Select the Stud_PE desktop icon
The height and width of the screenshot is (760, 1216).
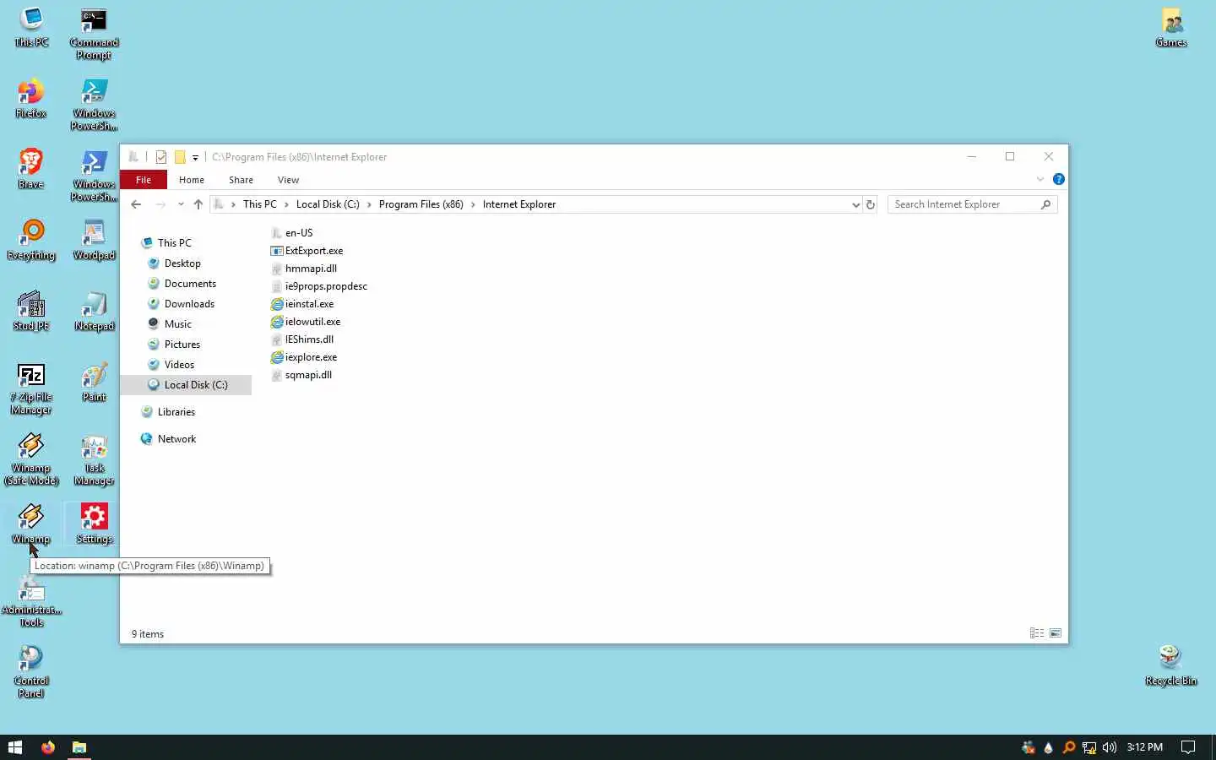tap(31, 311)
